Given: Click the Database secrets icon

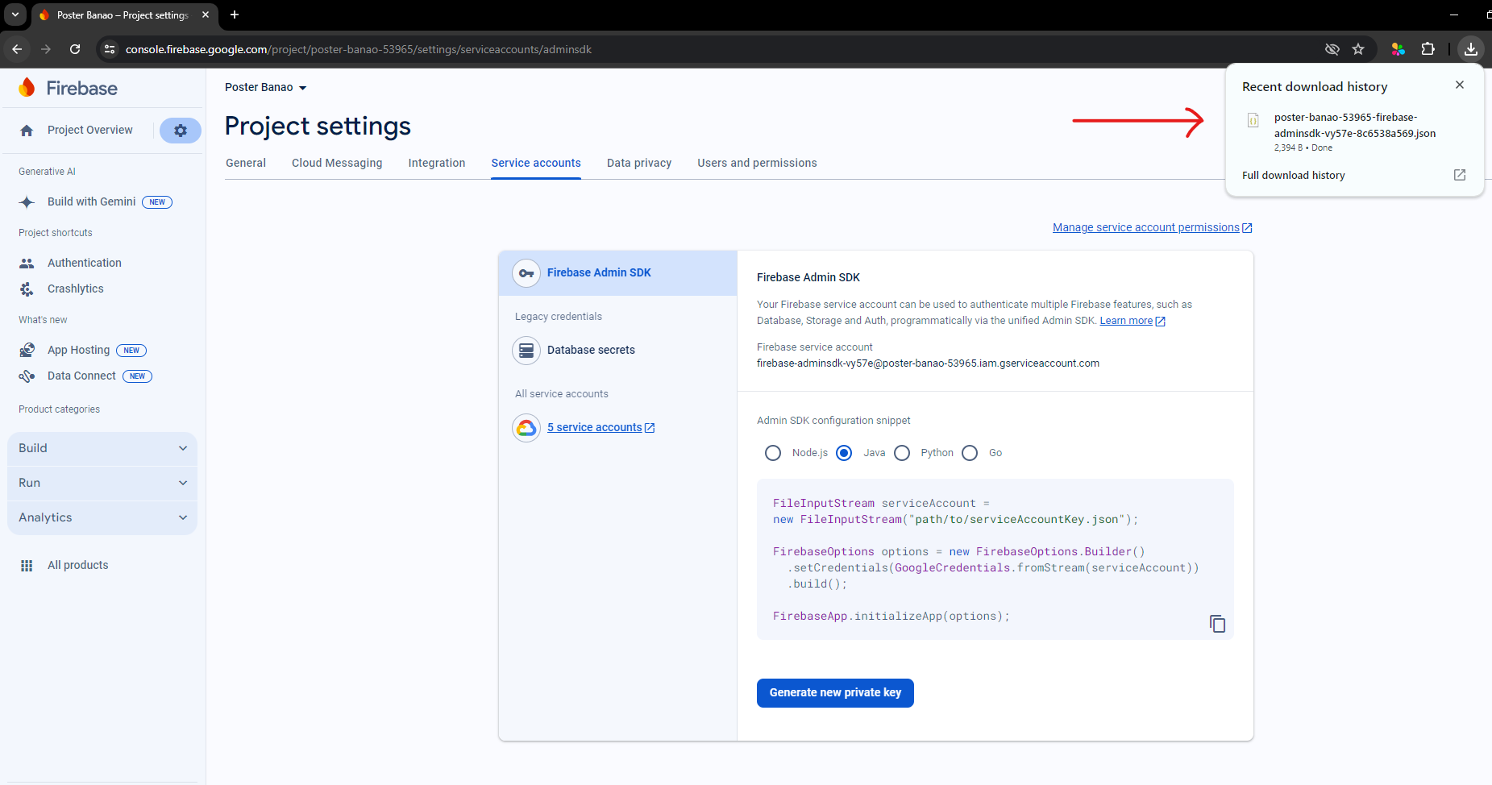Looking at the screenshot, I should pos(526,351).
